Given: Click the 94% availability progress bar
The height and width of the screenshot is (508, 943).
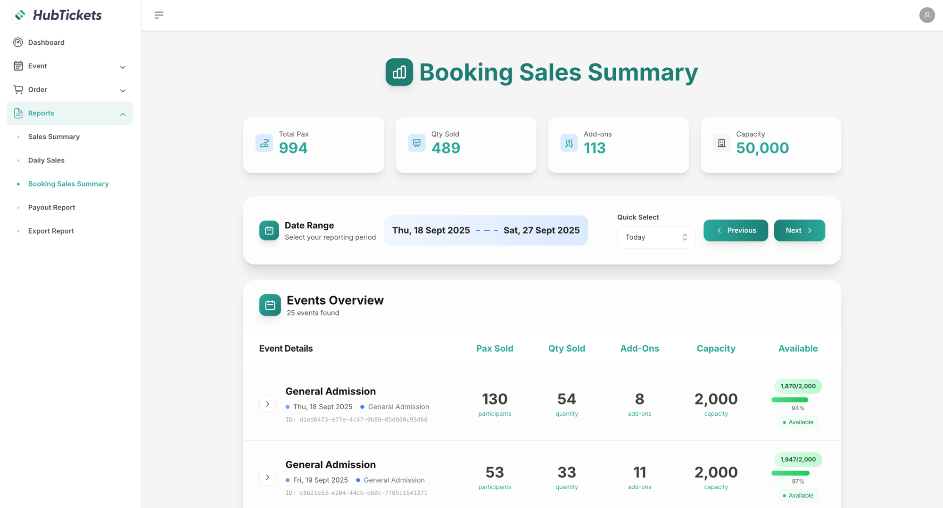Looking at the screenshot, I should [x=790, y=400].
